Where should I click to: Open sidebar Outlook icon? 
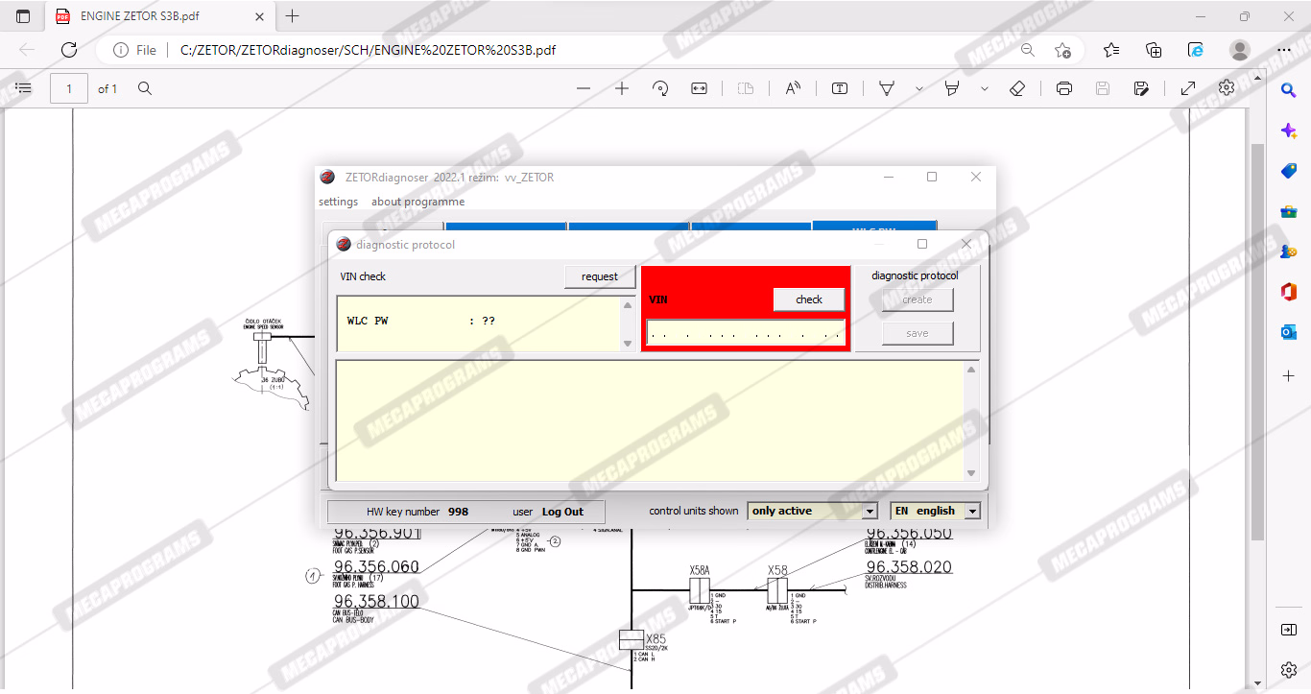click(1289, 332)
